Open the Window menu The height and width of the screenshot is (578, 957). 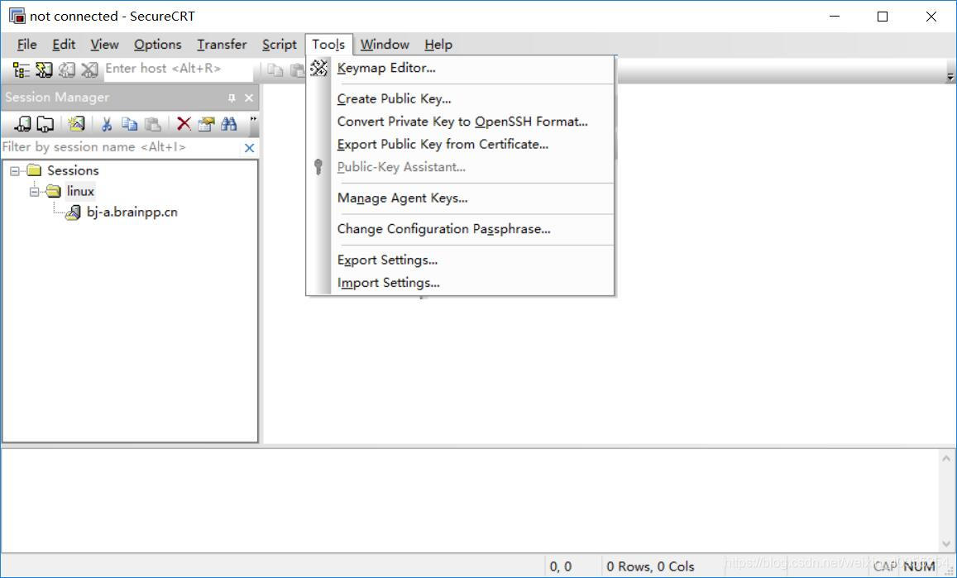[x=385, y=45]
